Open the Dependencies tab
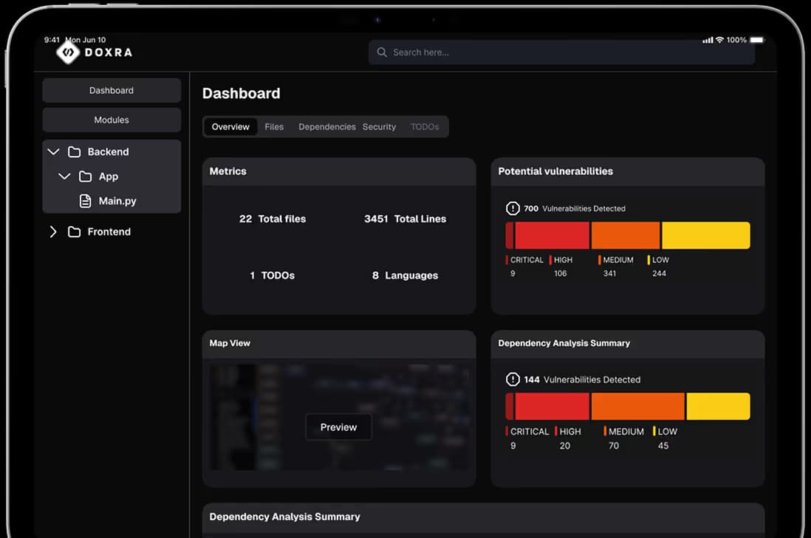Image resolution: width=811 pixels, height=538 pixels. [x=326, y=127]
